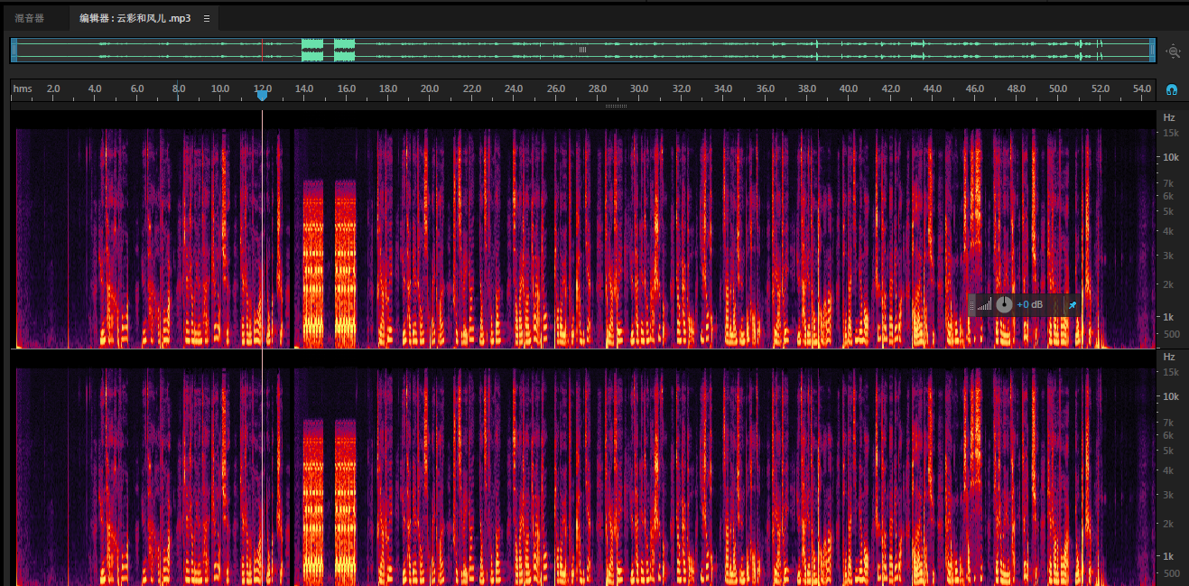Click the zoom out full icon beside overview
1189x586 pixels.
1173,51
